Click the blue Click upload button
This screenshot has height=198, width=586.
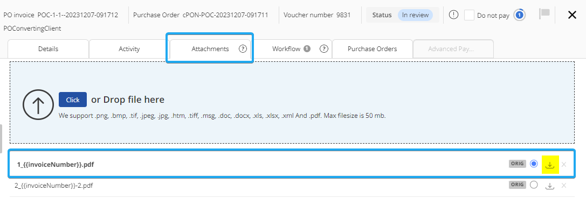tap(73, 100)
